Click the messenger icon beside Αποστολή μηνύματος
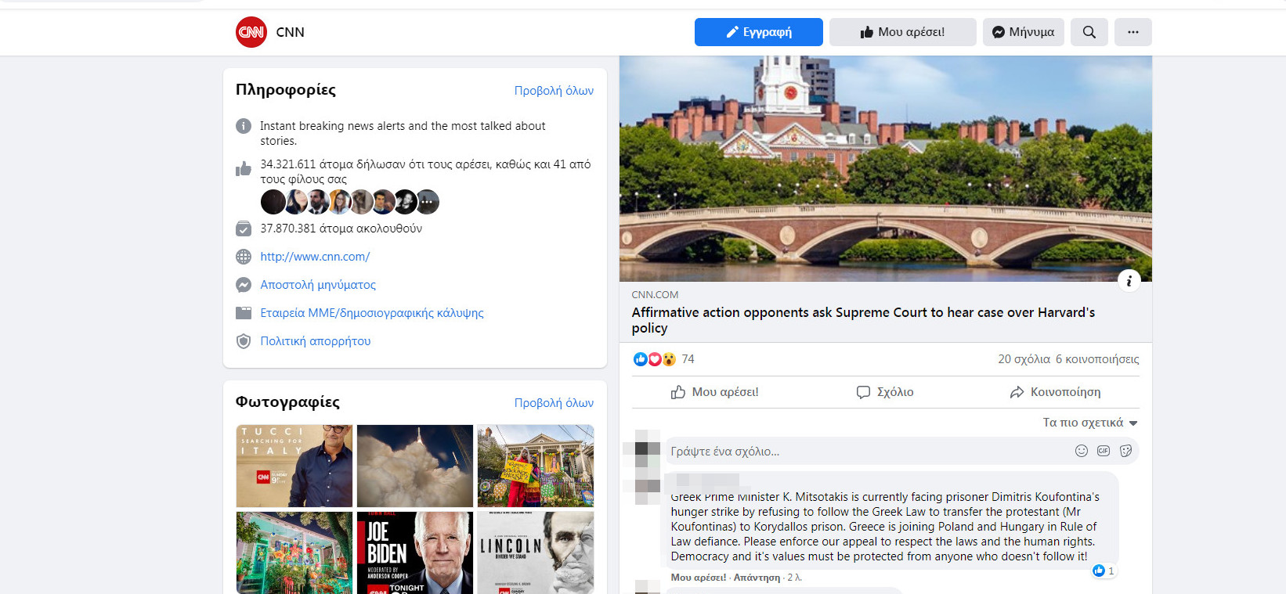The height and width of the screenshot is (594, 1286). (244, 285)
